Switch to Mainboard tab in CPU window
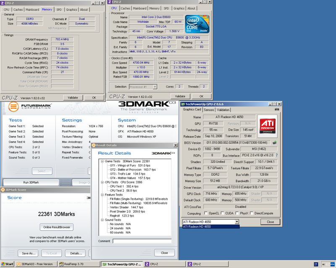The image size is (336, 268). tap(139, 8)
